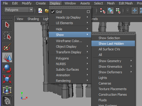
Task: Activate the Lasso select tool
Action: click(x=7, y=36)
